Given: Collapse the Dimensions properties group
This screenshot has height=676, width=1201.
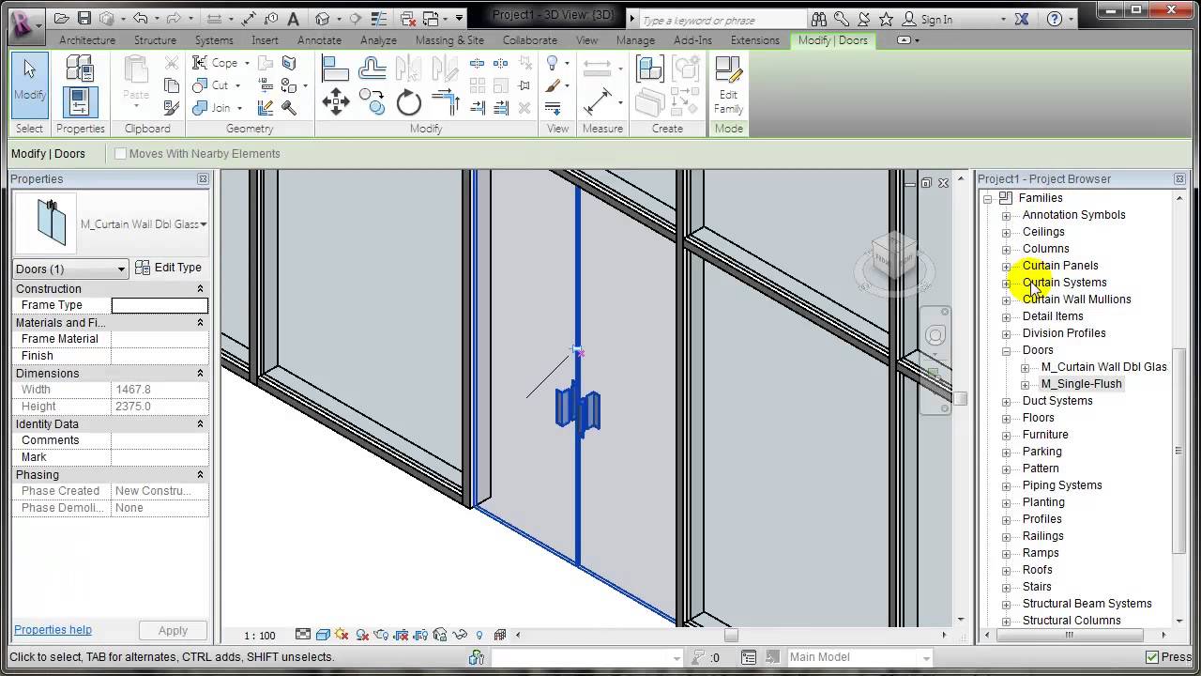Looking at the screenshot, I should (200, 374).
